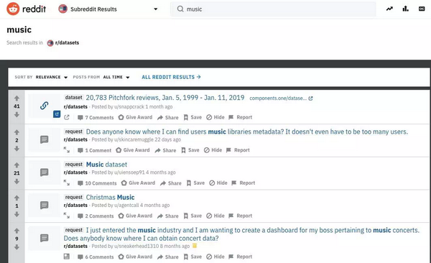This screenshot has width=431, height=263.
Task: Downvote the Music dataset post
Action: click(17, 181)
